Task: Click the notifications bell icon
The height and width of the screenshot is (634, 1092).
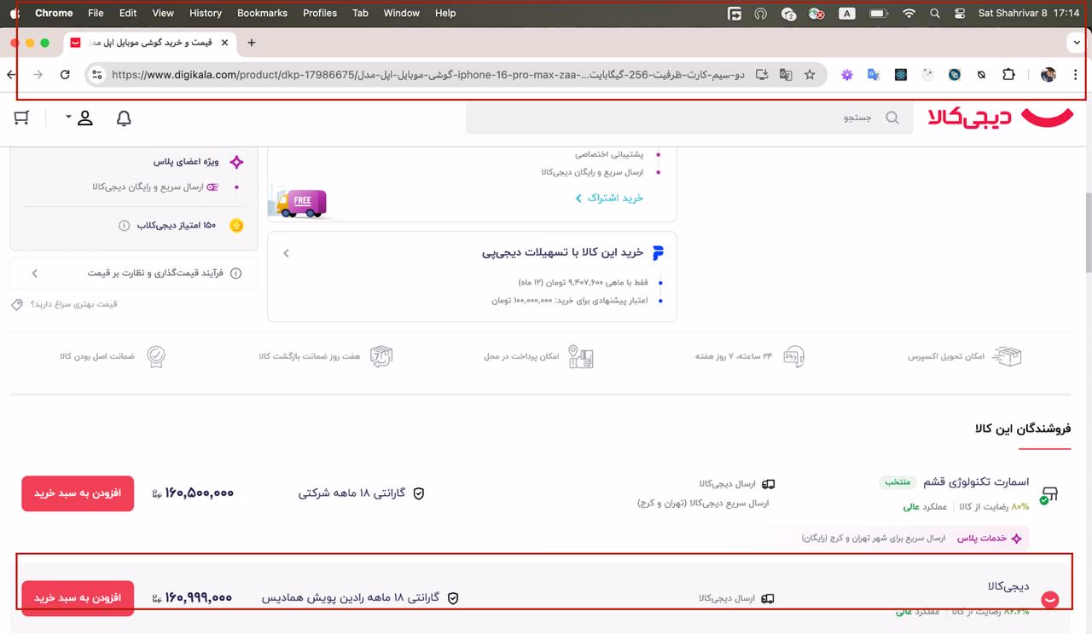Action: pos(124,118)
